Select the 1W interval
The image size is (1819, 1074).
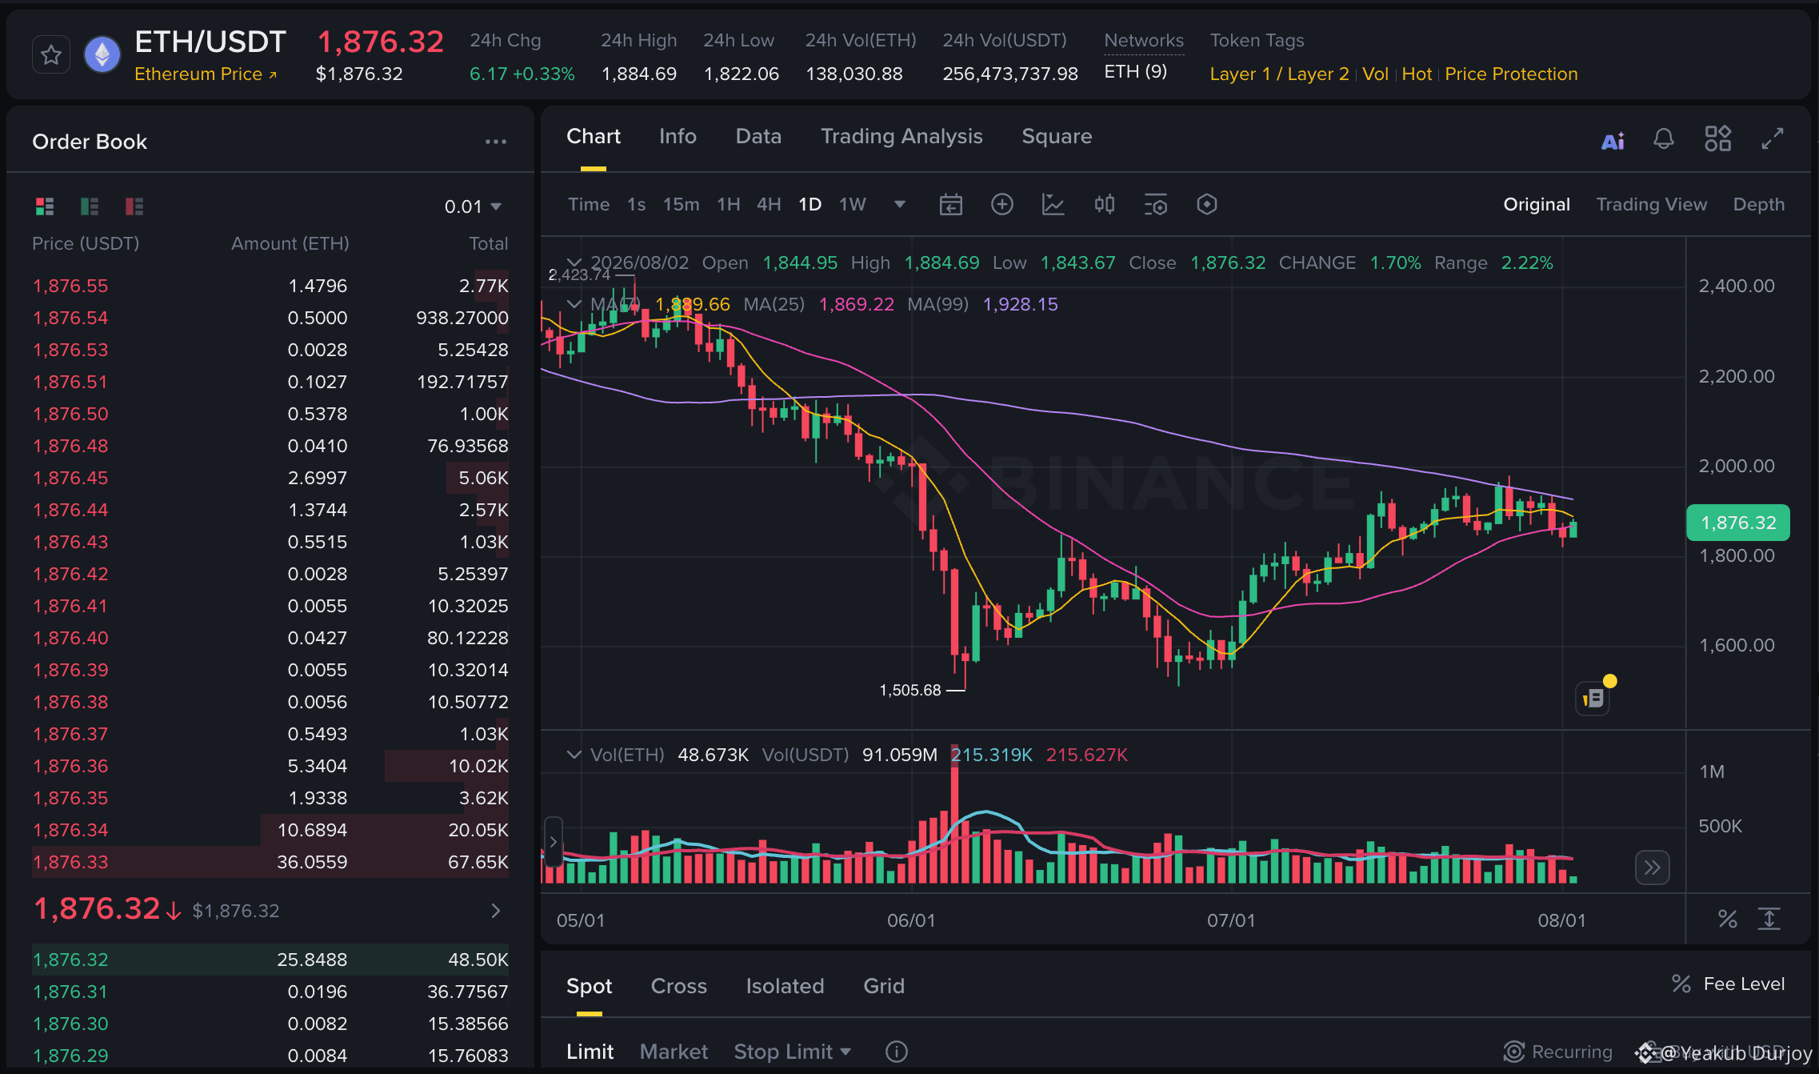click(853, 205)
